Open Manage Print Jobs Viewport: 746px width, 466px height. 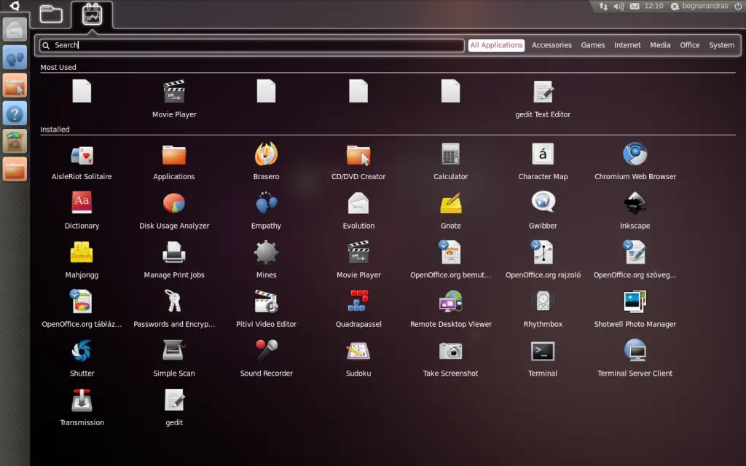174,260
